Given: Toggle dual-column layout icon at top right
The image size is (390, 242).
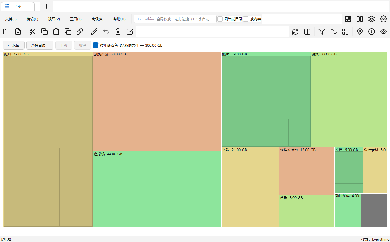Looking at the screenshot, I should [x=360, y=19].
